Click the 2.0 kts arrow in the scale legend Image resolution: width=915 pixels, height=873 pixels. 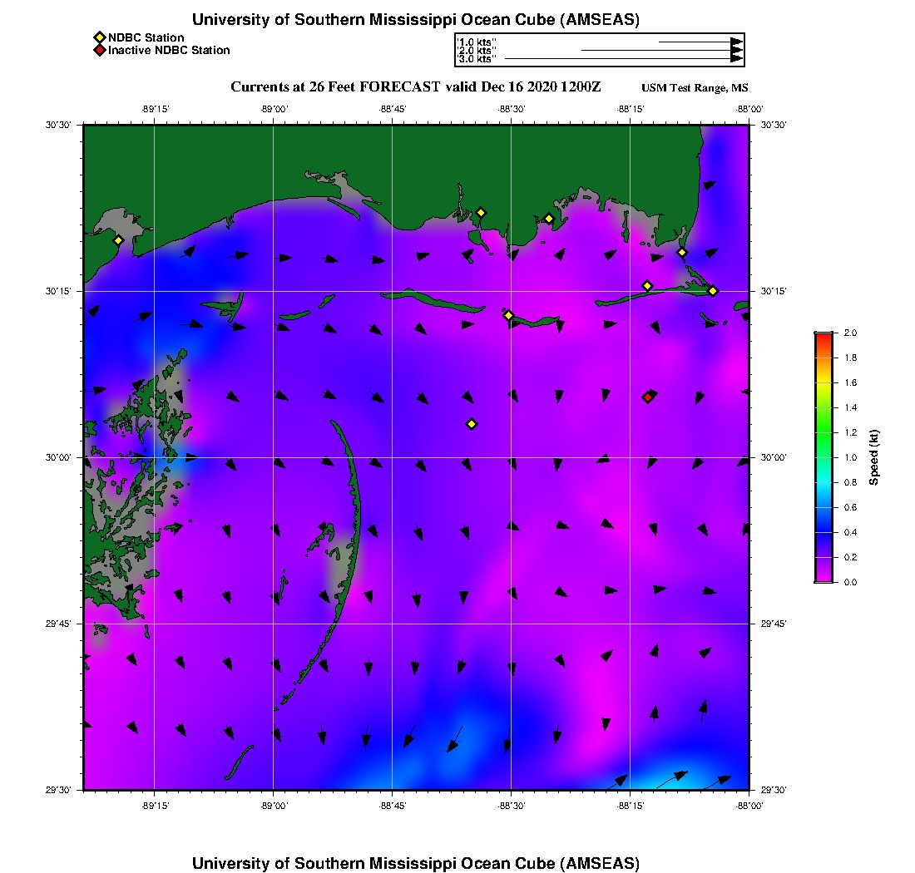660,51
